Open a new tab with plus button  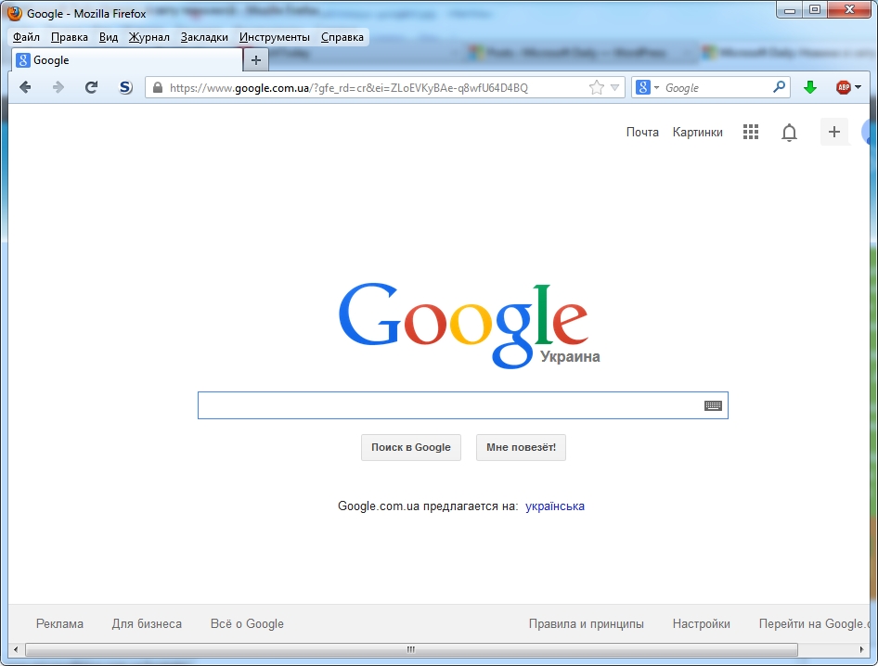pos(256,60)
